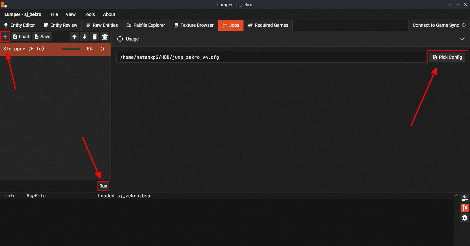Click the hourglass icon on the Stripper job
Screen dimensions: 470x246
click(x=103, y=49)
